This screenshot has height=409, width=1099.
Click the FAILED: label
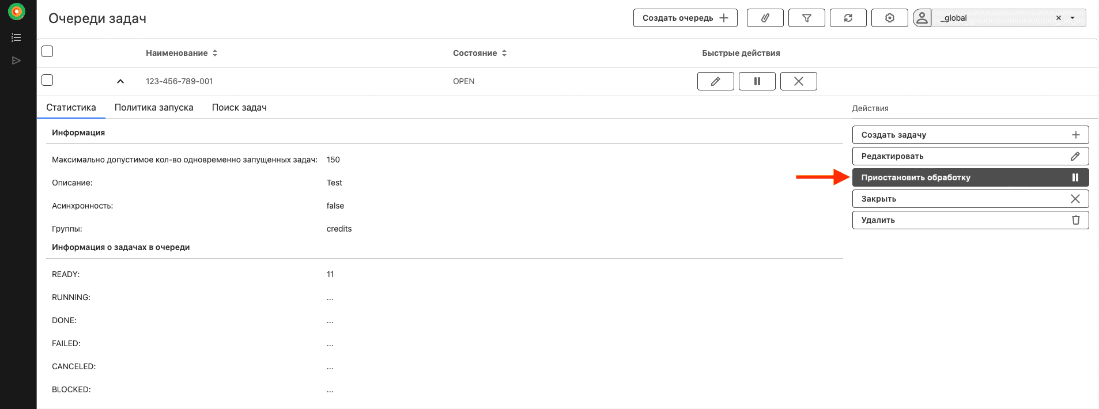pos(66,343)
